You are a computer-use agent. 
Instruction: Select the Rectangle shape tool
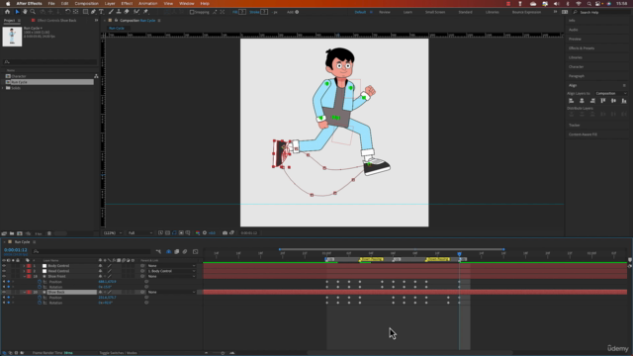(x=86, y=12)
